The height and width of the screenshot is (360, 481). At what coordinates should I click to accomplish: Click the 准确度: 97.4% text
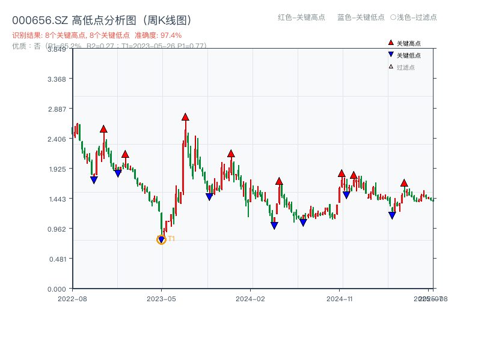[x=158, y=35]
